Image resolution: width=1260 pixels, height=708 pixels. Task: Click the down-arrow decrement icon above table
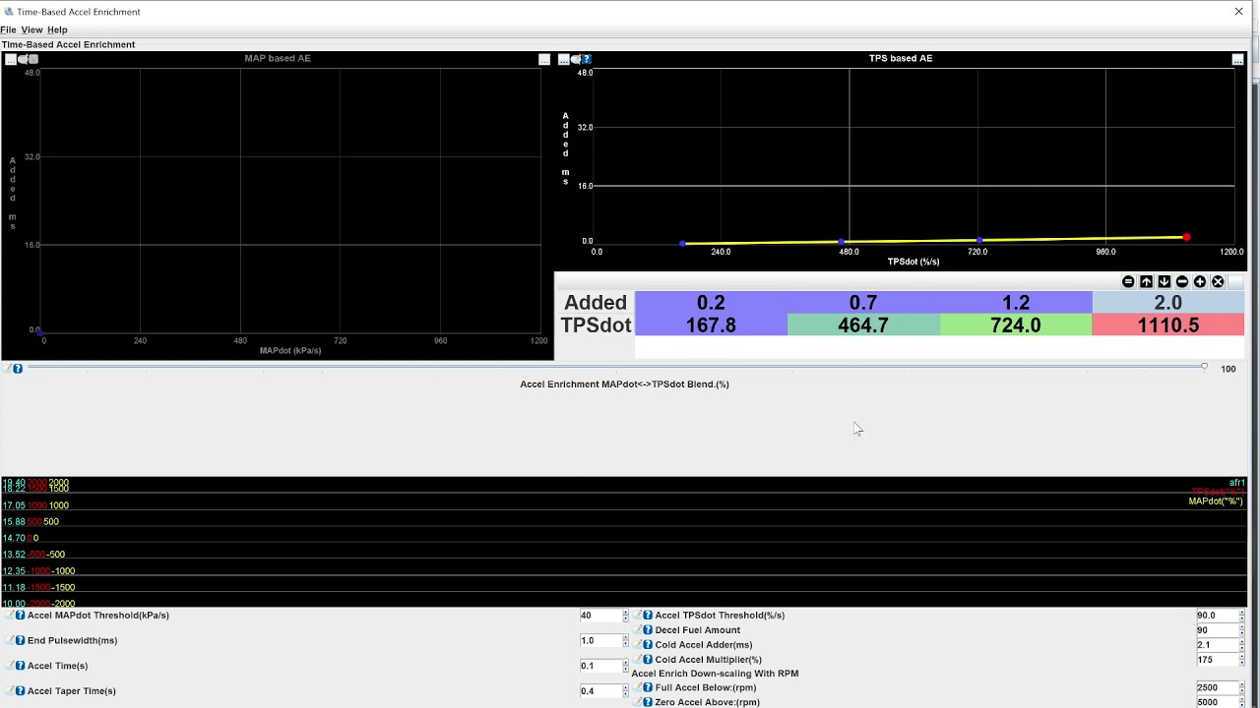[x=1165, y=281]
